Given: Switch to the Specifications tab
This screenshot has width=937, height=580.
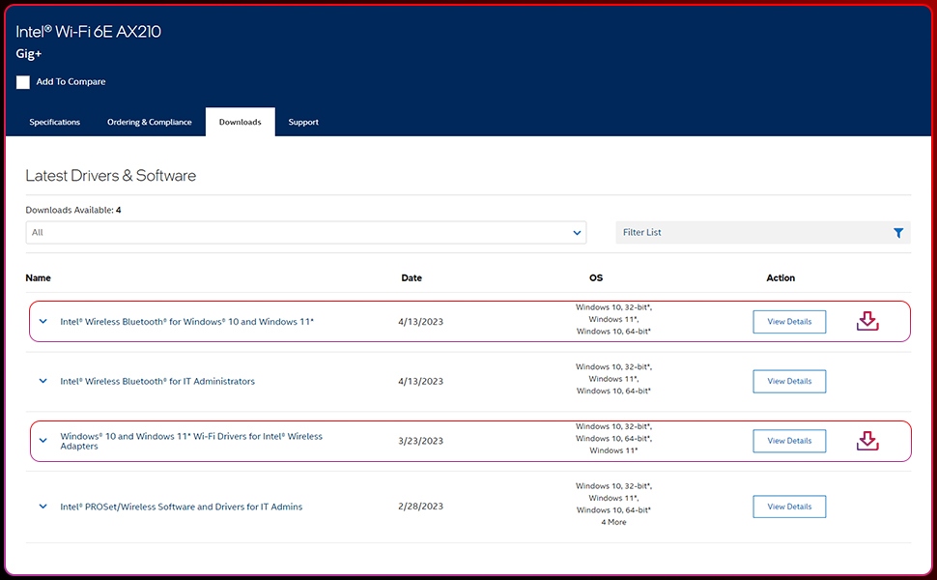Looking at the screenshot, I should pyautogui.click(x=54, y=122).
